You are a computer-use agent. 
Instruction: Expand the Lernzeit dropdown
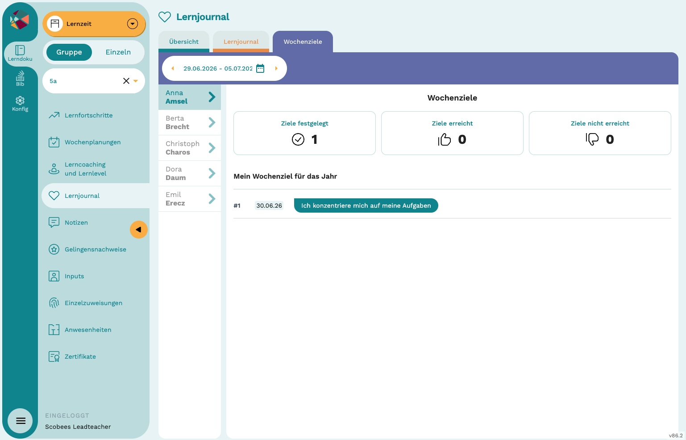(x=133, y=24)
